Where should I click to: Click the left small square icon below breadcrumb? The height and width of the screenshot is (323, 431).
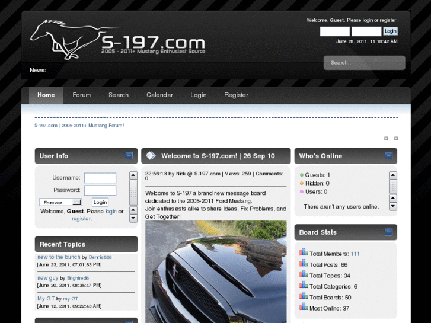pos(386,138)
